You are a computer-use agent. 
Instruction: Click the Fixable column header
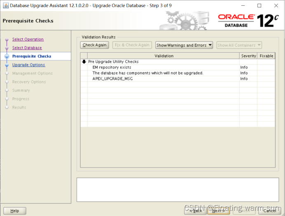(x=266, y=56)
